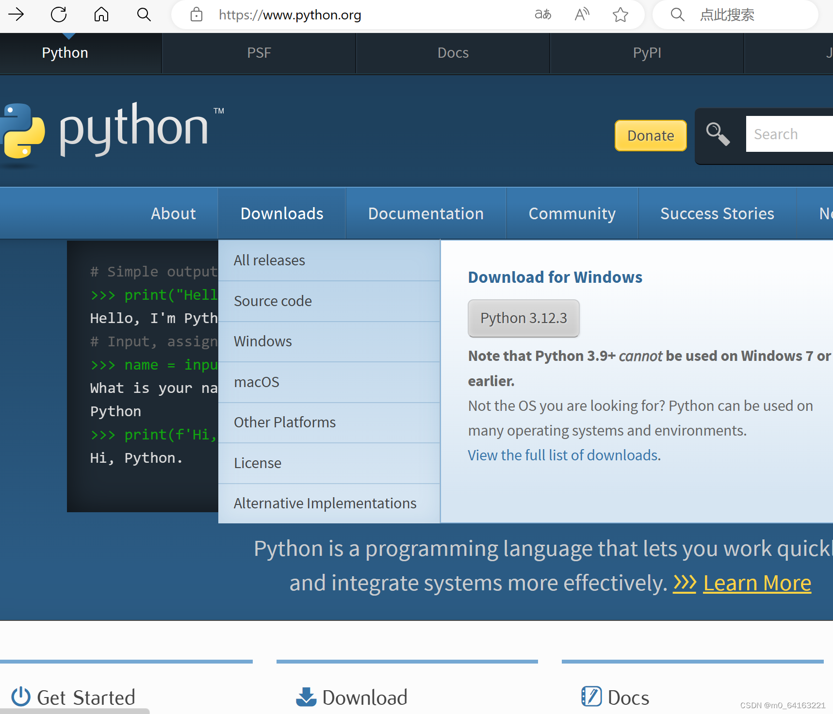Screen dimensions: 833x714
Task: Open the View the full list of downloads link
Action: (563, 455)
